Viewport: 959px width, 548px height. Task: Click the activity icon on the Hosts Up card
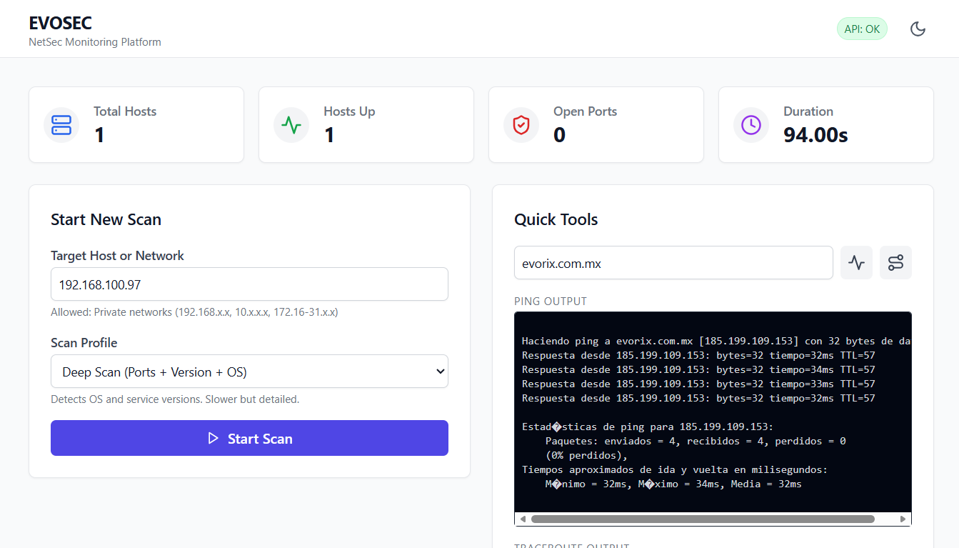tap(291, 124)
